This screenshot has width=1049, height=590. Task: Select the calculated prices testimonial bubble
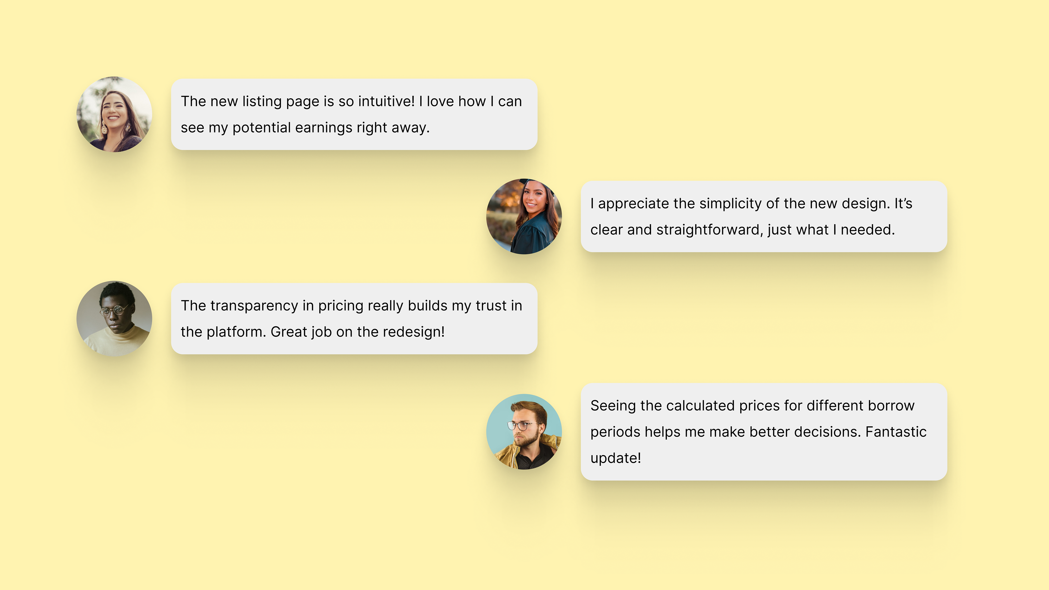[764, 432]
